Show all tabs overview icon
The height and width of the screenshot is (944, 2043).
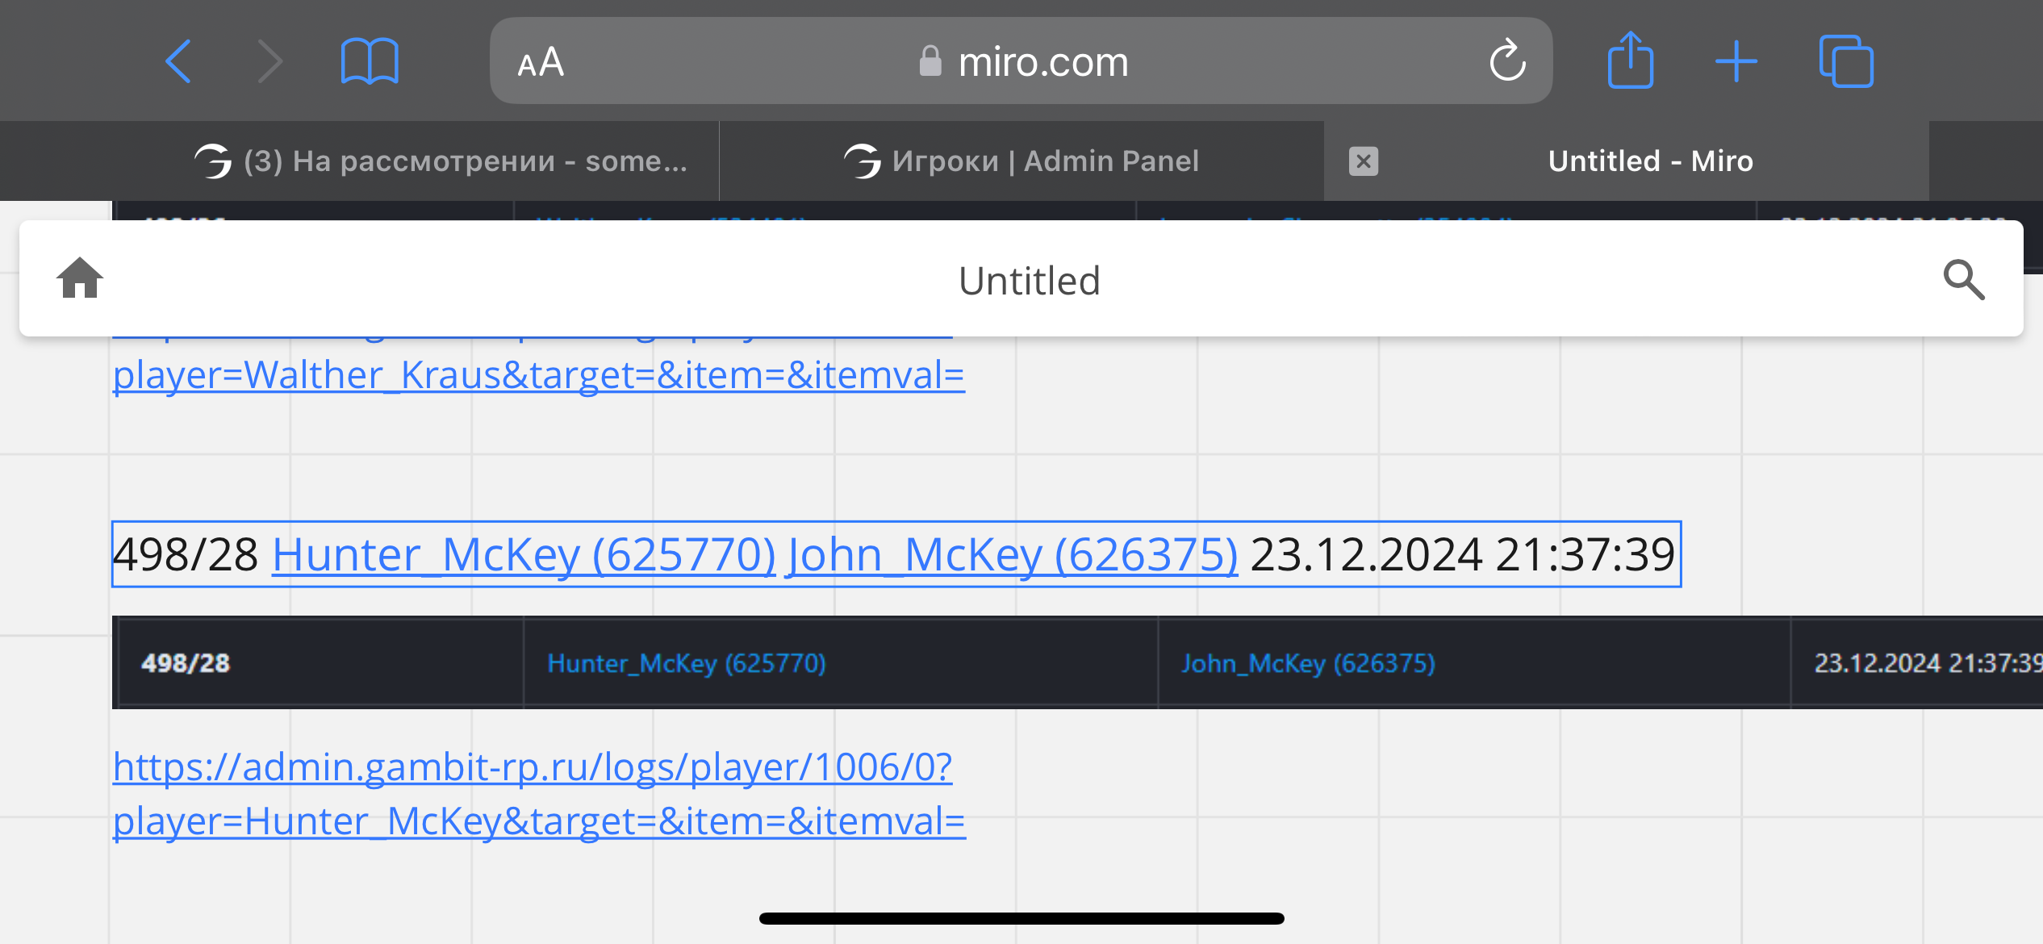coord(1845,61)
